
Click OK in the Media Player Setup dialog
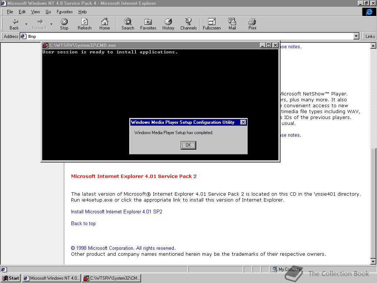[x=188, y=145]
